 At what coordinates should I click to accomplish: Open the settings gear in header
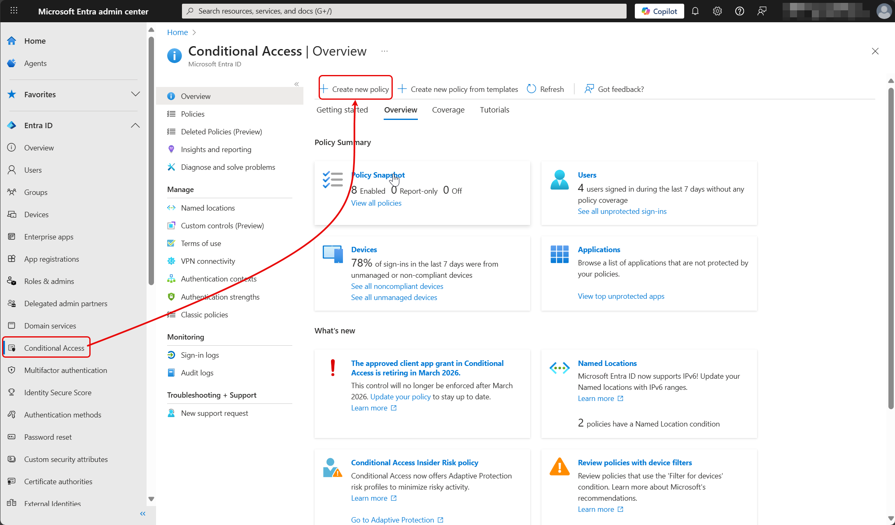(718, 11)
